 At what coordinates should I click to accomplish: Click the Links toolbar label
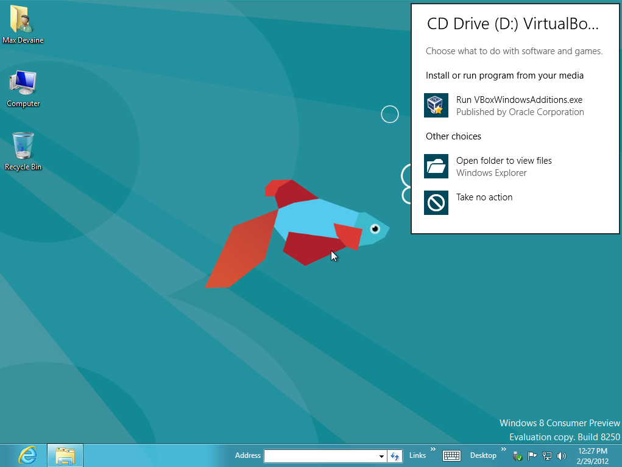[417, 455]
